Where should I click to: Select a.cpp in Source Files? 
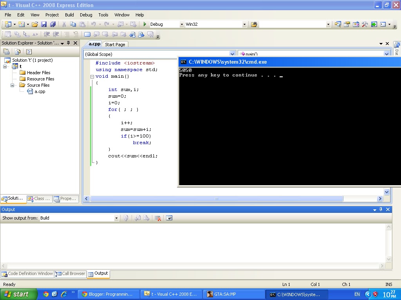pos(40,91)
